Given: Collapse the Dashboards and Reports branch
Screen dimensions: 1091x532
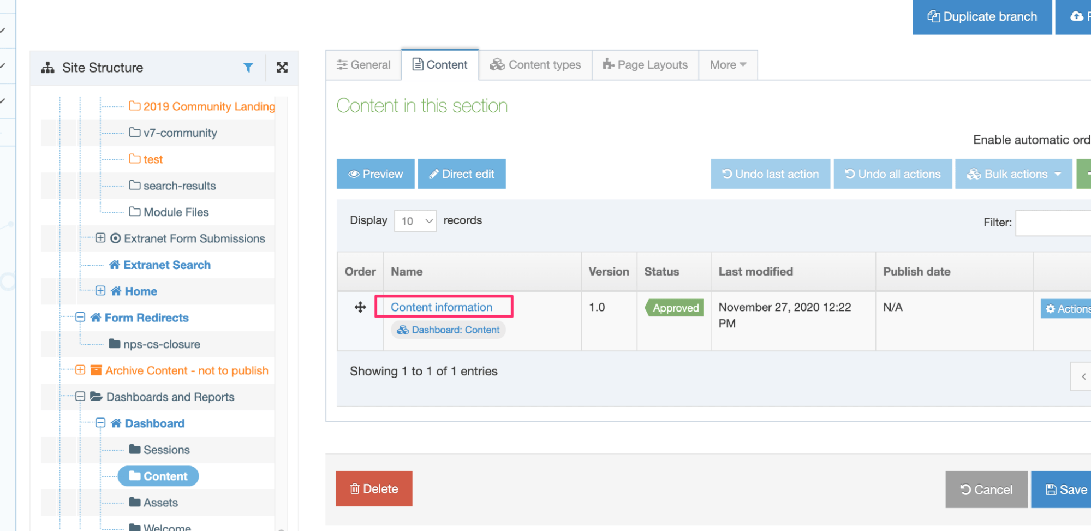Looking at the screenshot, I should (x=80, y=397).
